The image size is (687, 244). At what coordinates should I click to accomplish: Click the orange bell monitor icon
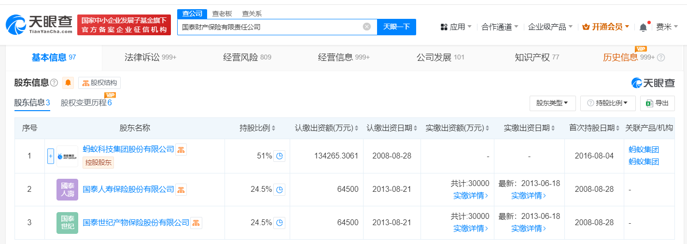click(68, 83)
